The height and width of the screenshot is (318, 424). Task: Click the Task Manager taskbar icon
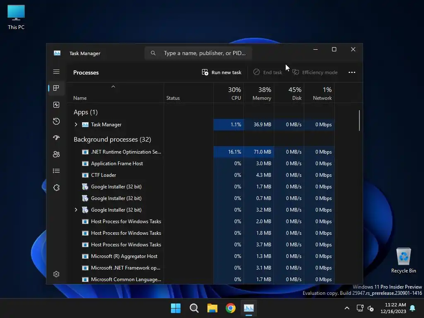tap(249, 308)
